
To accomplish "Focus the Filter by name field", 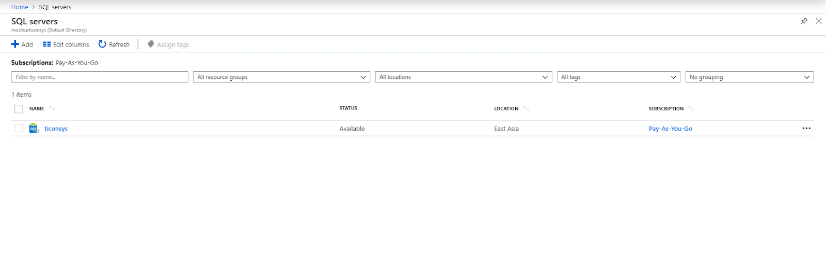I will pyautogui.click(x=100, y=77).
